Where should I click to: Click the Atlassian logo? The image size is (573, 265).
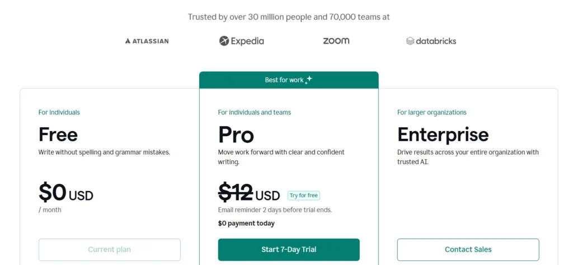(x=147, y=41)
